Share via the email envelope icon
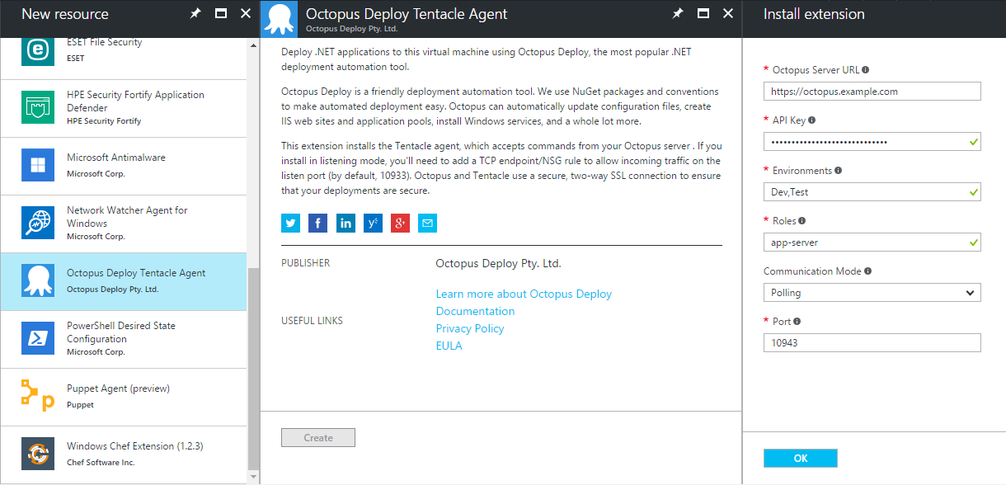The height and width of the screenshot is (485, 1006). coord(427,223)
